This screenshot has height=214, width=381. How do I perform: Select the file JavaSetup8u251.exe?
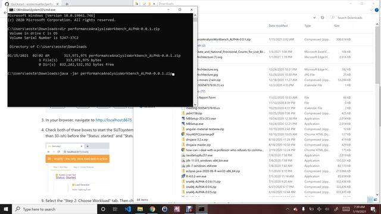pos(199,155)
